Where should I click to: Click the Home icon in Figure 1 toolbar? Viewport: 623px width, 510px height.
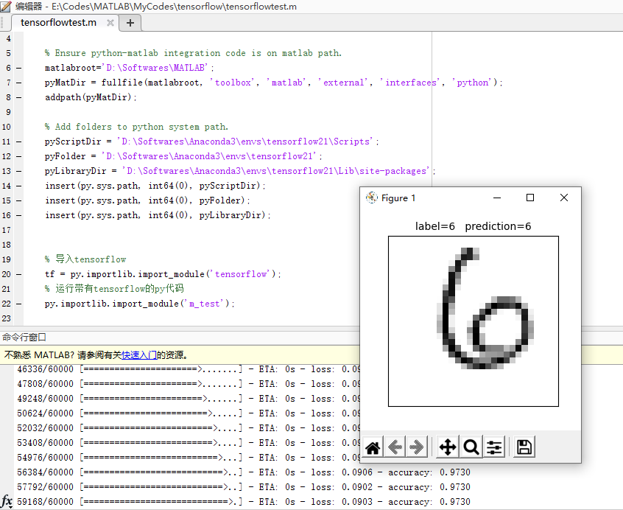click(x=373, y=447)
